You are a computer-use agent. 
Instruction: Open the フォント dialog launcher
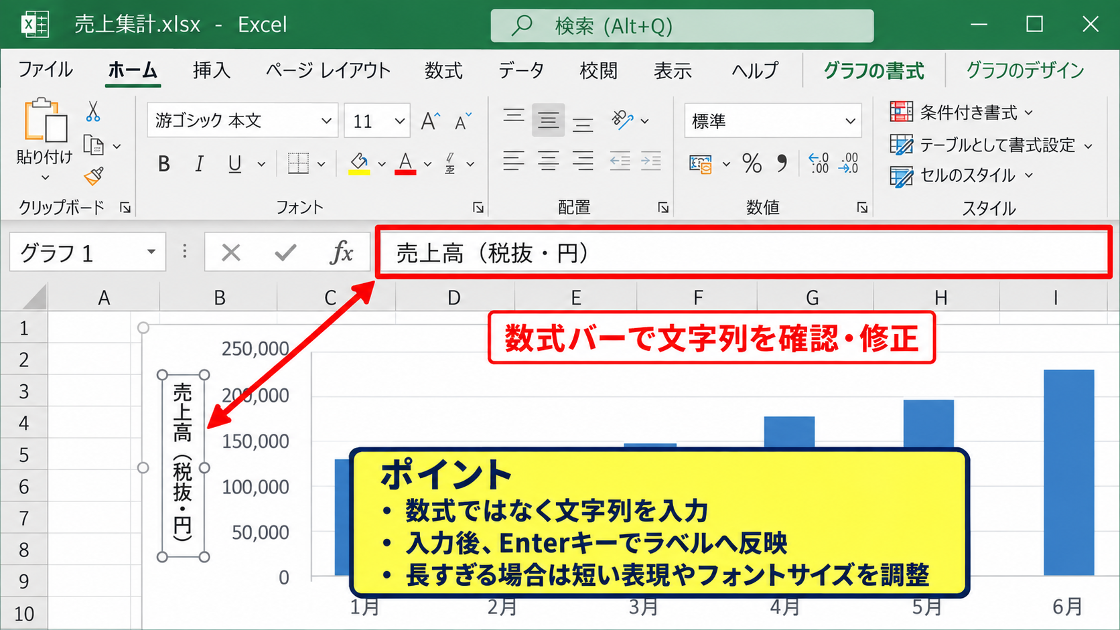pos(478,208)
